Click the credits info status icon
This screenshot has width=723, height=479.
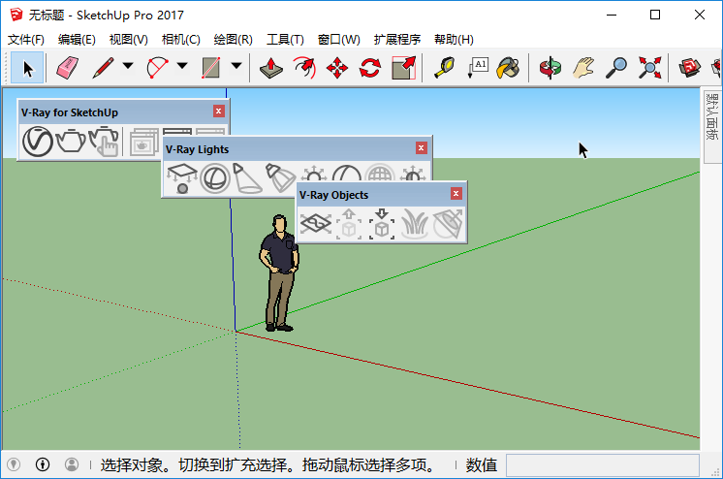click(x=43, y=464)
